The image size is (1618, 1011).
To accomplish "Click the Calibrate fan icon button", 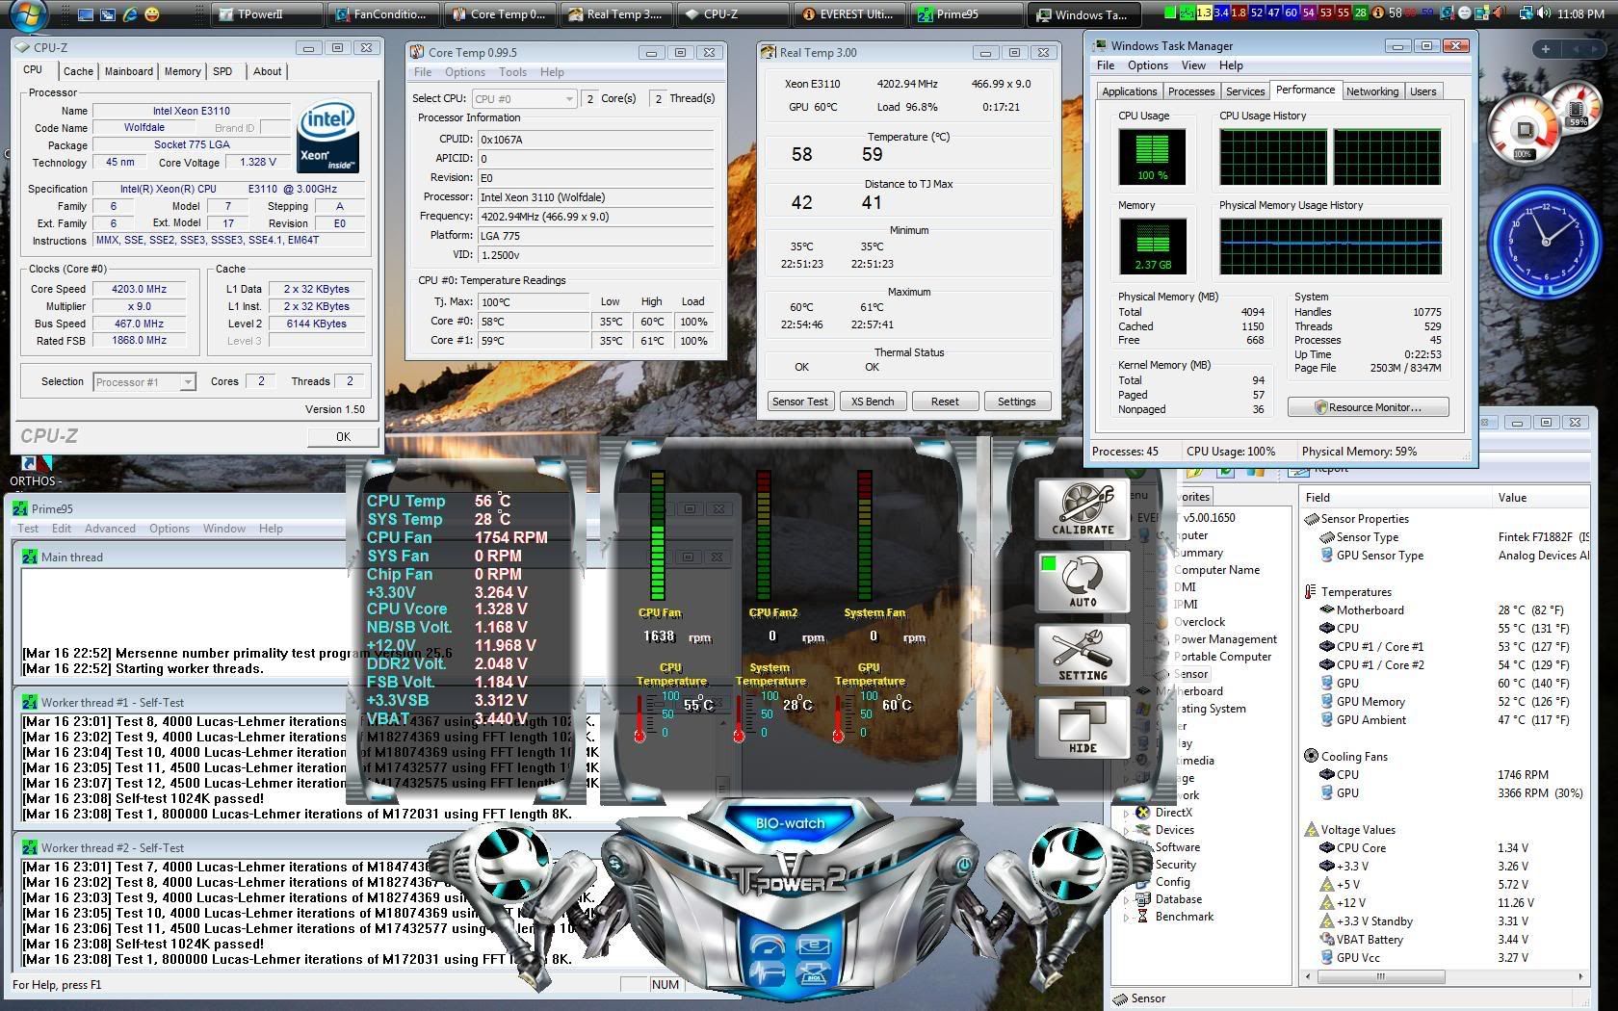I will (1083, 508).
